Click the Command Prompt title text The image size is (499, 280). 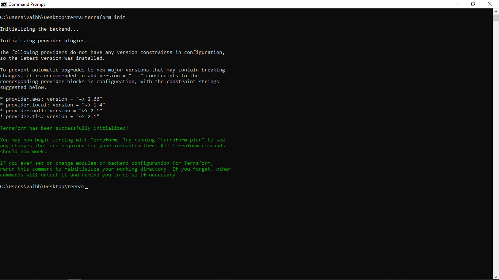click(x=27, y=4)
